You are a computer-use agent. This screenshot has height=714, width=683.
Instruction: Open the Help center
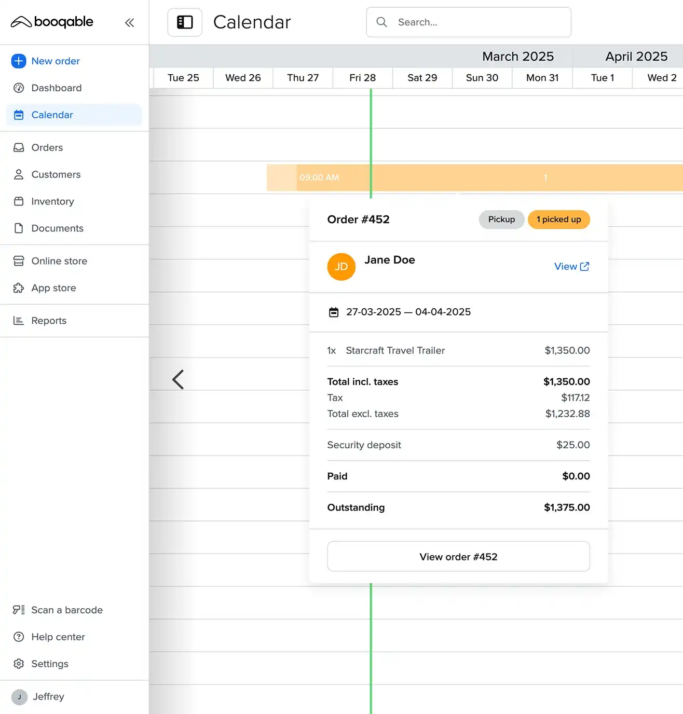click(x=58, y=637)
